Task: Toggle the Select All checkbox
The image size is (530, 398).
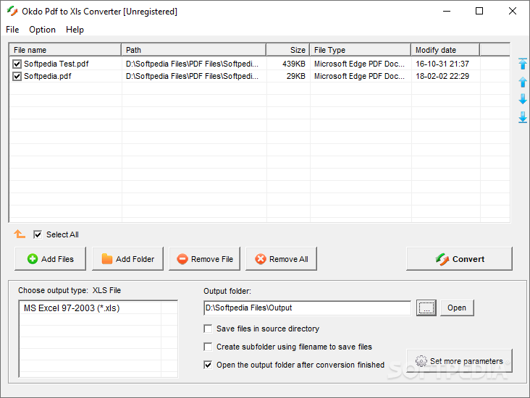Action: pyautogui.click(x=38, y=234)
